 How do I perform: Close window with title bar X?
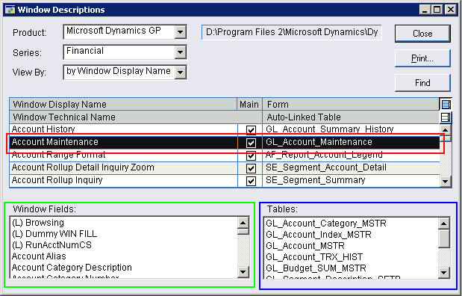click(x=451, y=10)
